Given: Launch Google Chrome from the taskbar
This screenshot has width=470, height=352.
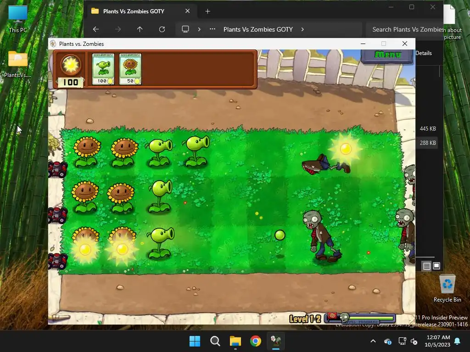Looking at the screenshot, I should point(256,341).
